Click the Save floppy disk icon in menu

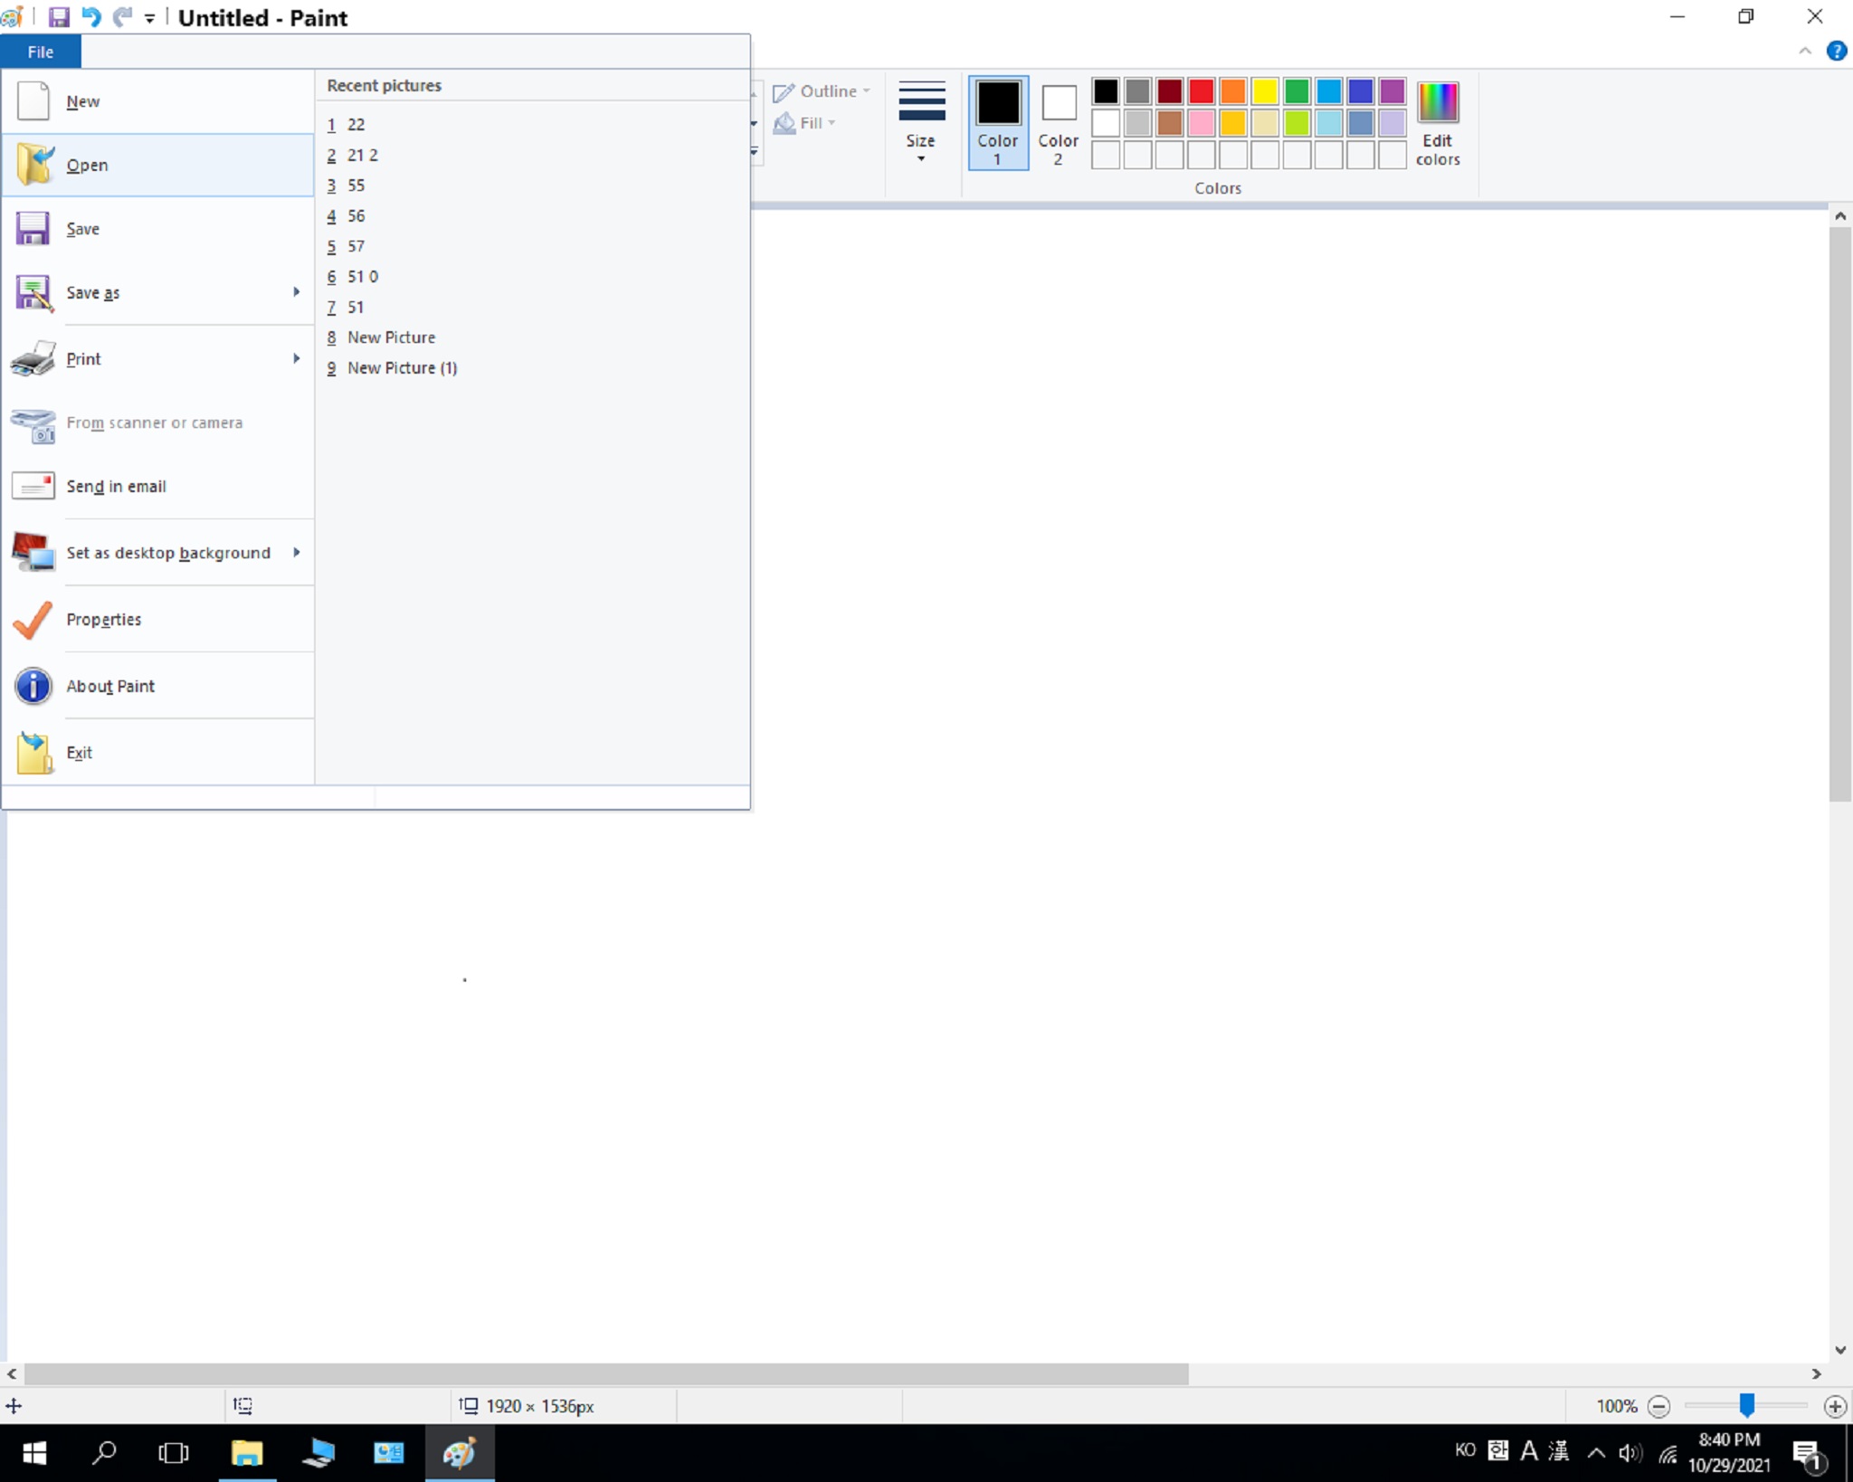pos(33,229)
